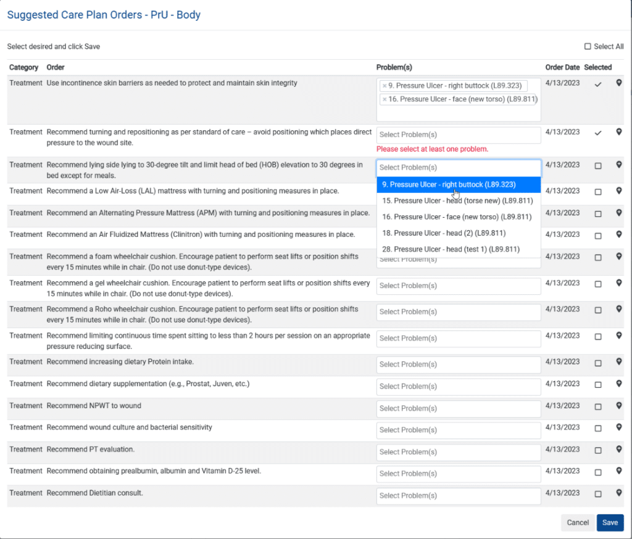
Task: Click location pin for Alternating Pressure Mattress row
Action: (x=618, y=213)
